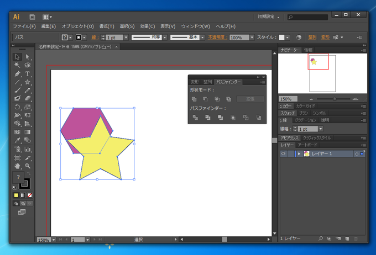Viewport: 376px width, 255px height.
Task: Select the Scale tool
Action: click(x=28, y=107)
